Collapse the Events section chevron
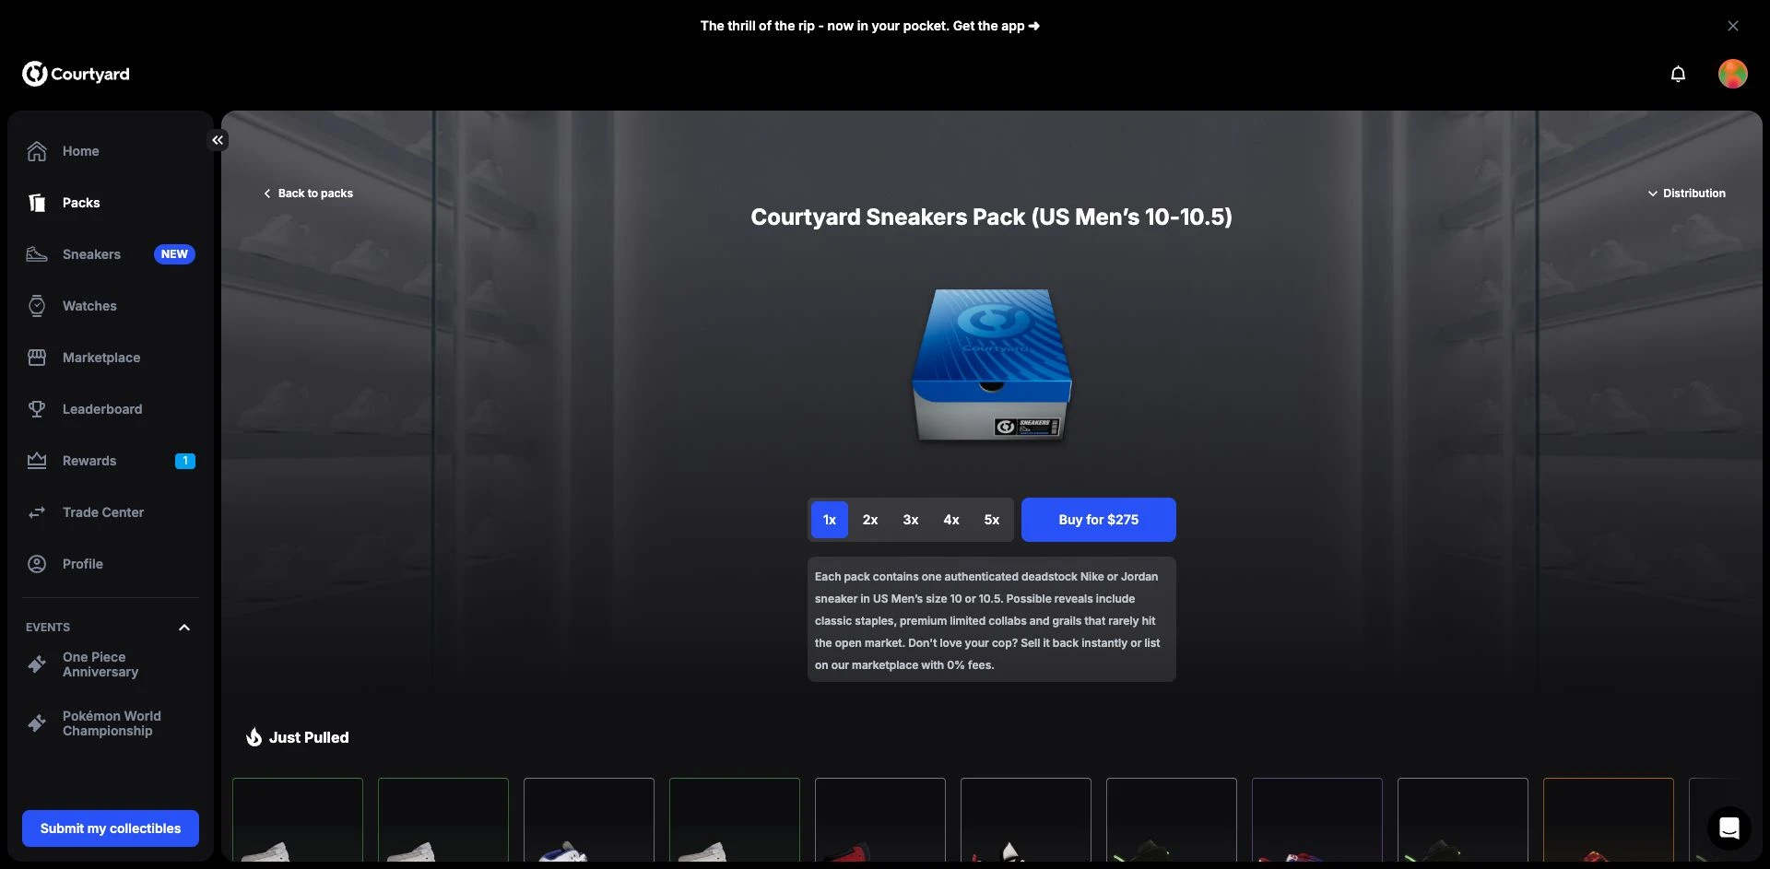The image size is (1770, 869). point(184,628)
